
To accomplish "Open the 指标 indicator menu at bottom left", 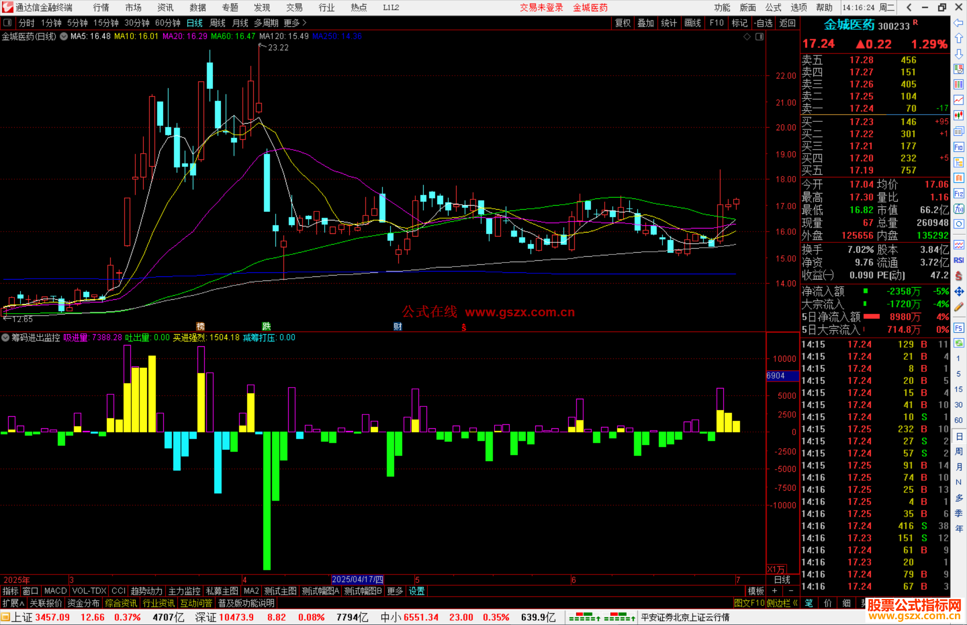I will click(10, 591).
